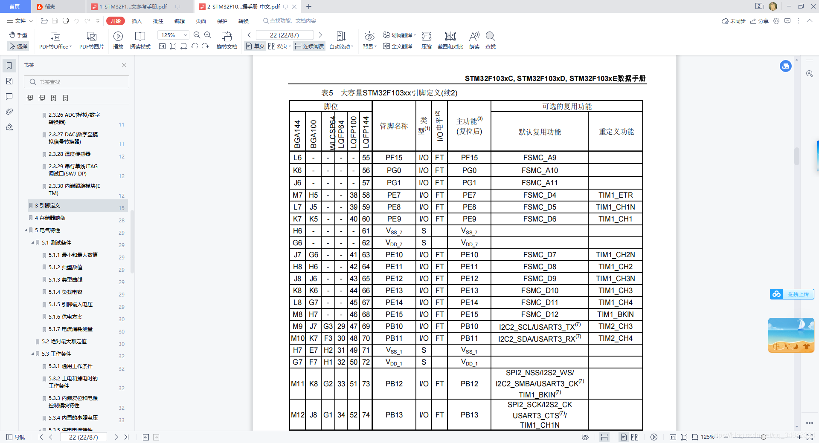Zoom in with magnifier plus icon
The height and width of the screenshot is (443, 819).
tap(208, 35)
